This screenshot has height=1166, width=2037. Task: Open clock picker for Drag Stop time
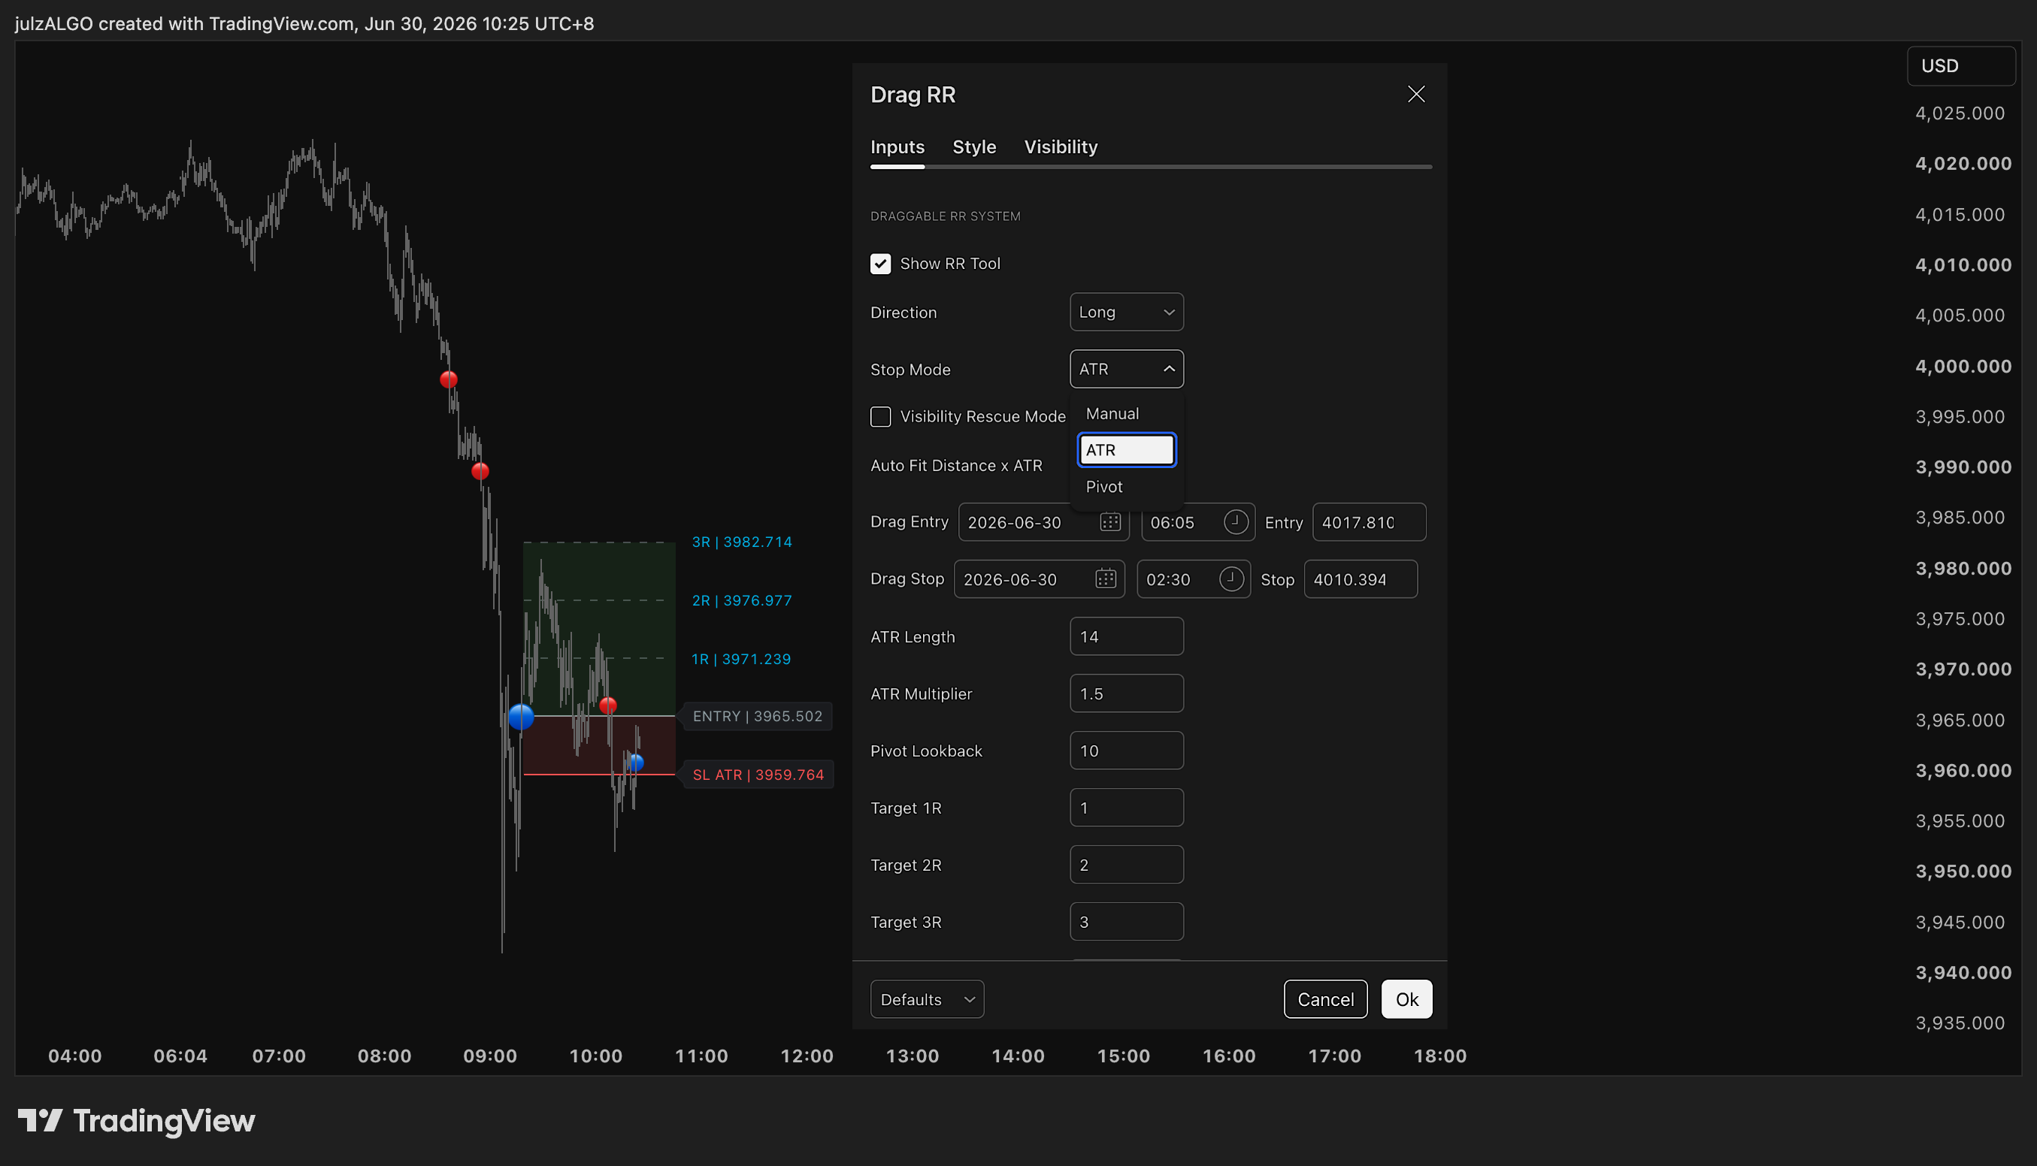point(1231,579)
